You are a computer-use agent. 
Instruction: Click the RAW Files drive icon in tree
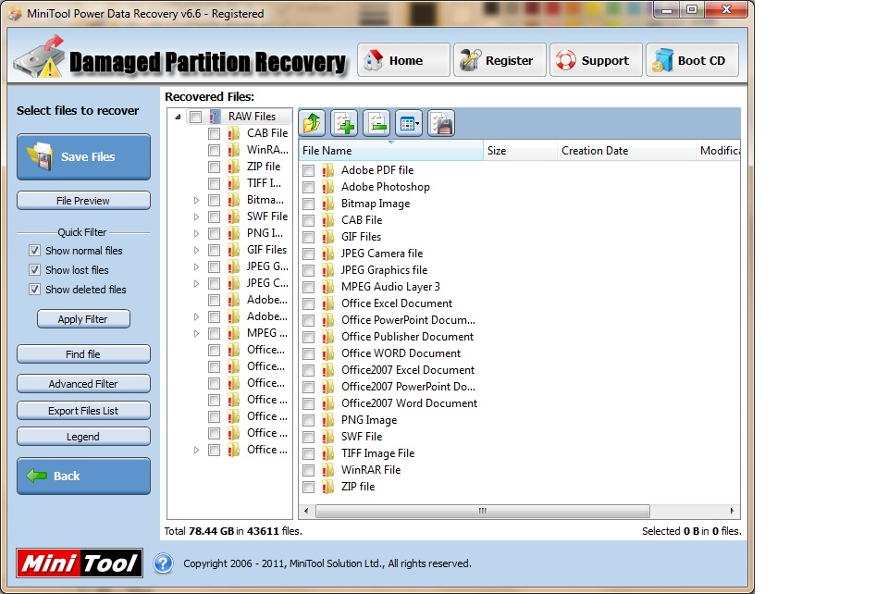click(x=216, y=117)
